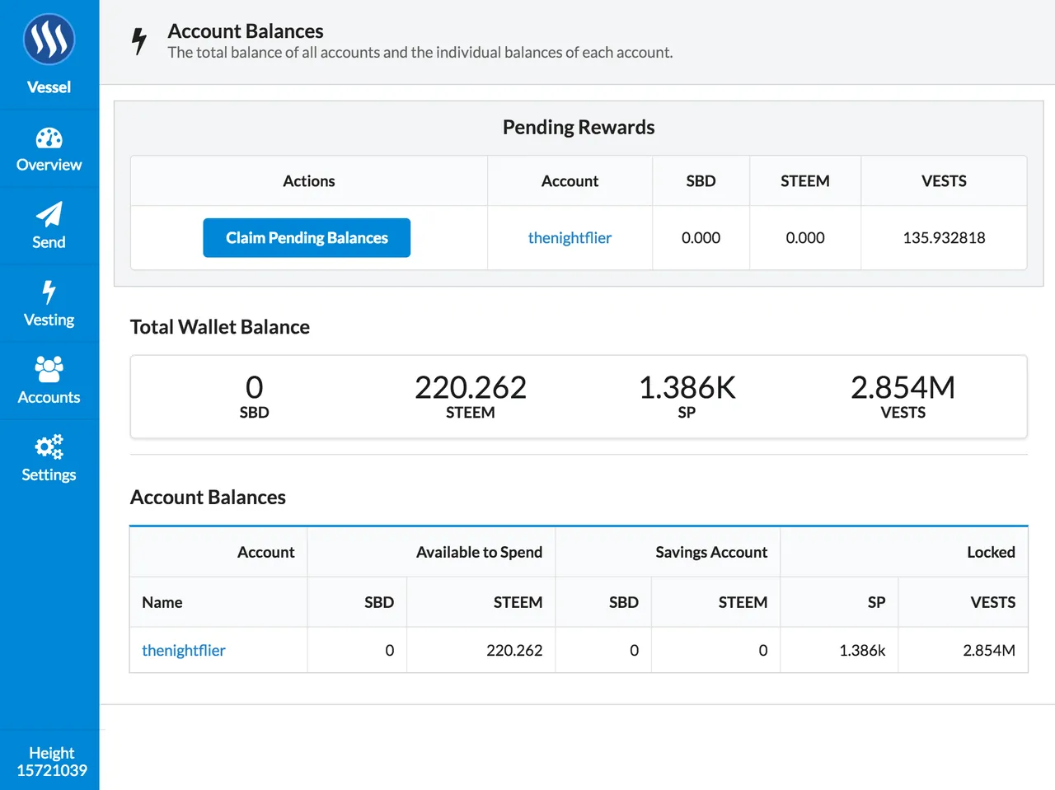The image size is (1055, 790).
Task: Click the Total Wallet Balance heading
Action: [x=220, y=327]
